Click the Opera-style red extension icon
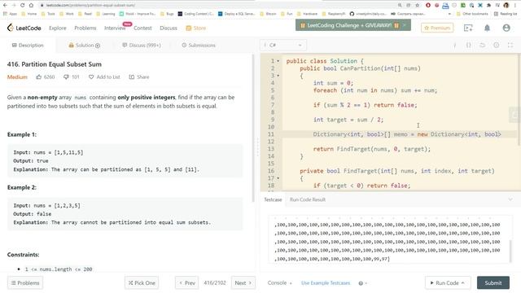 (428, 5)
